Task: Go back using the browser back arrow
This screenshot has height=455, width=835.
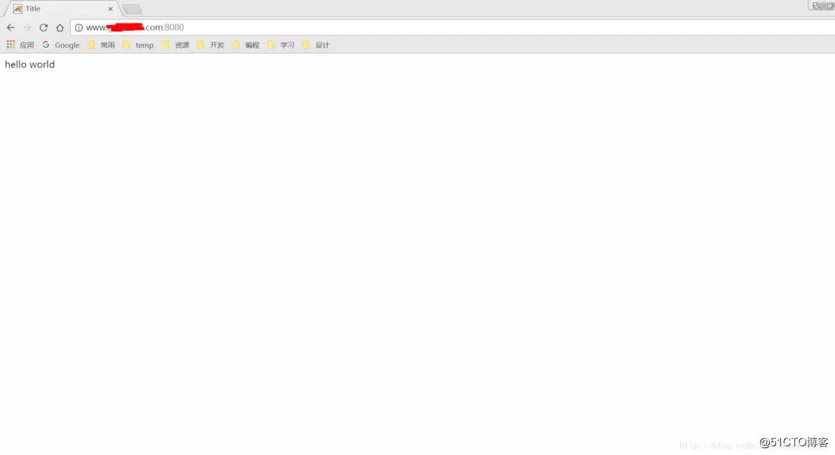Action: coord(10,28)
